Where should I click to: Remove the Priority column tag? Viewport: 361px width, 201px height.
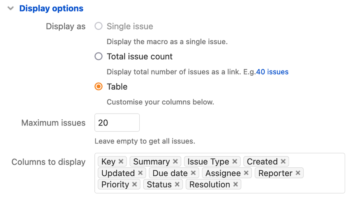point(134,184)
